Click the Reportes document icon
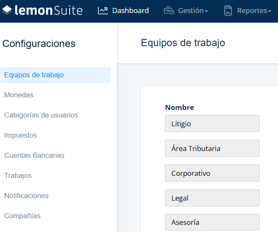The image size is (278, 232). click(x=228, y=10)
